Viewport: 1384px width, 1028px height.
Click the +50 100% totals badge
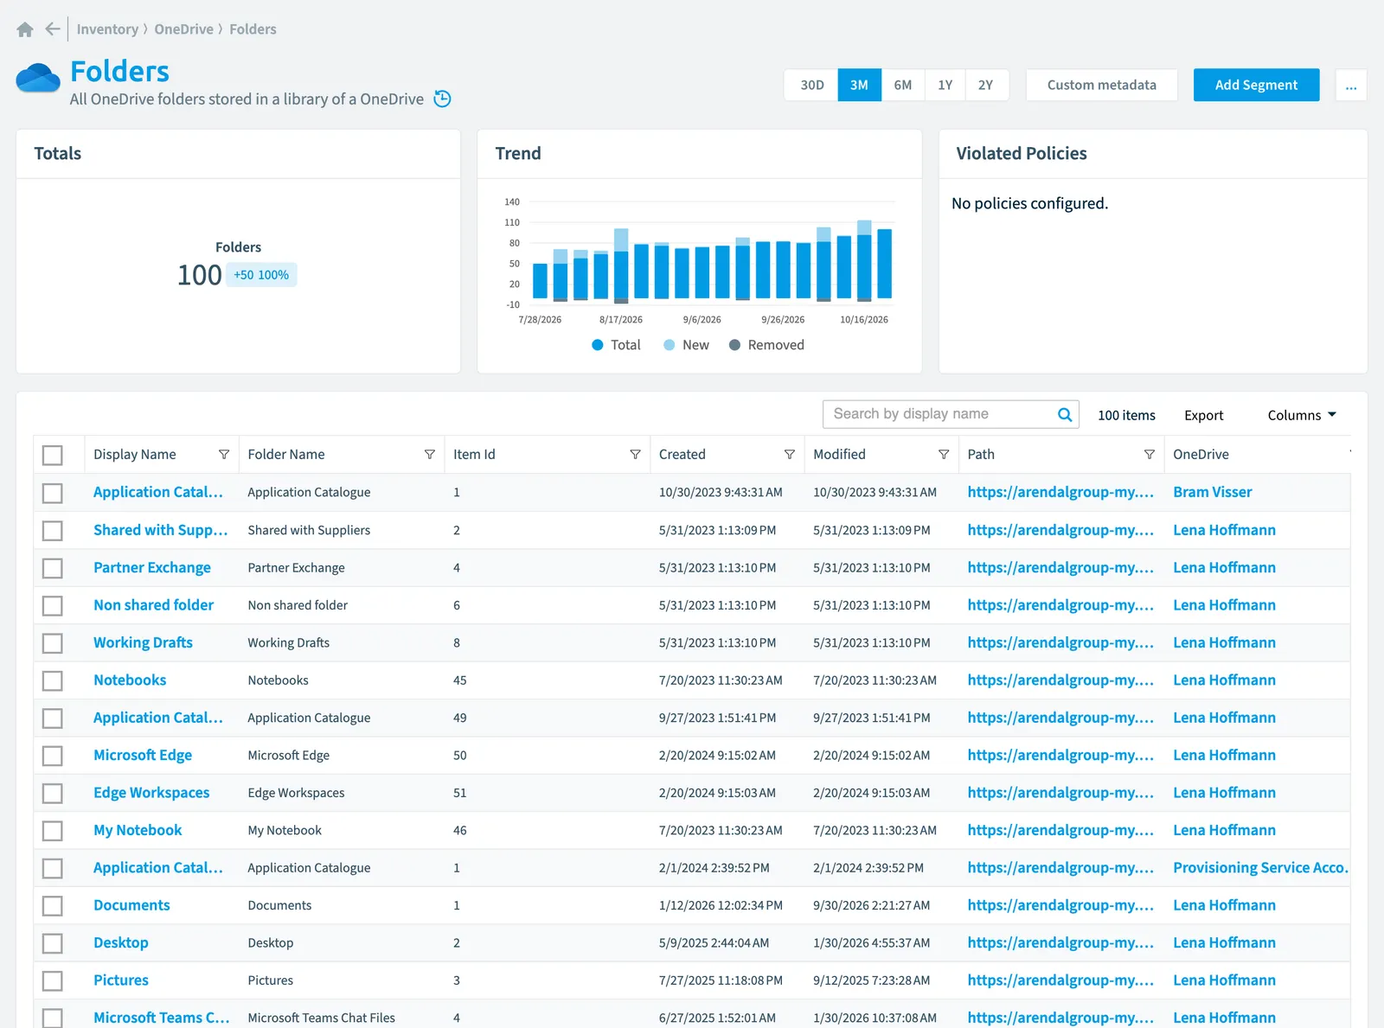click(261, 275)
